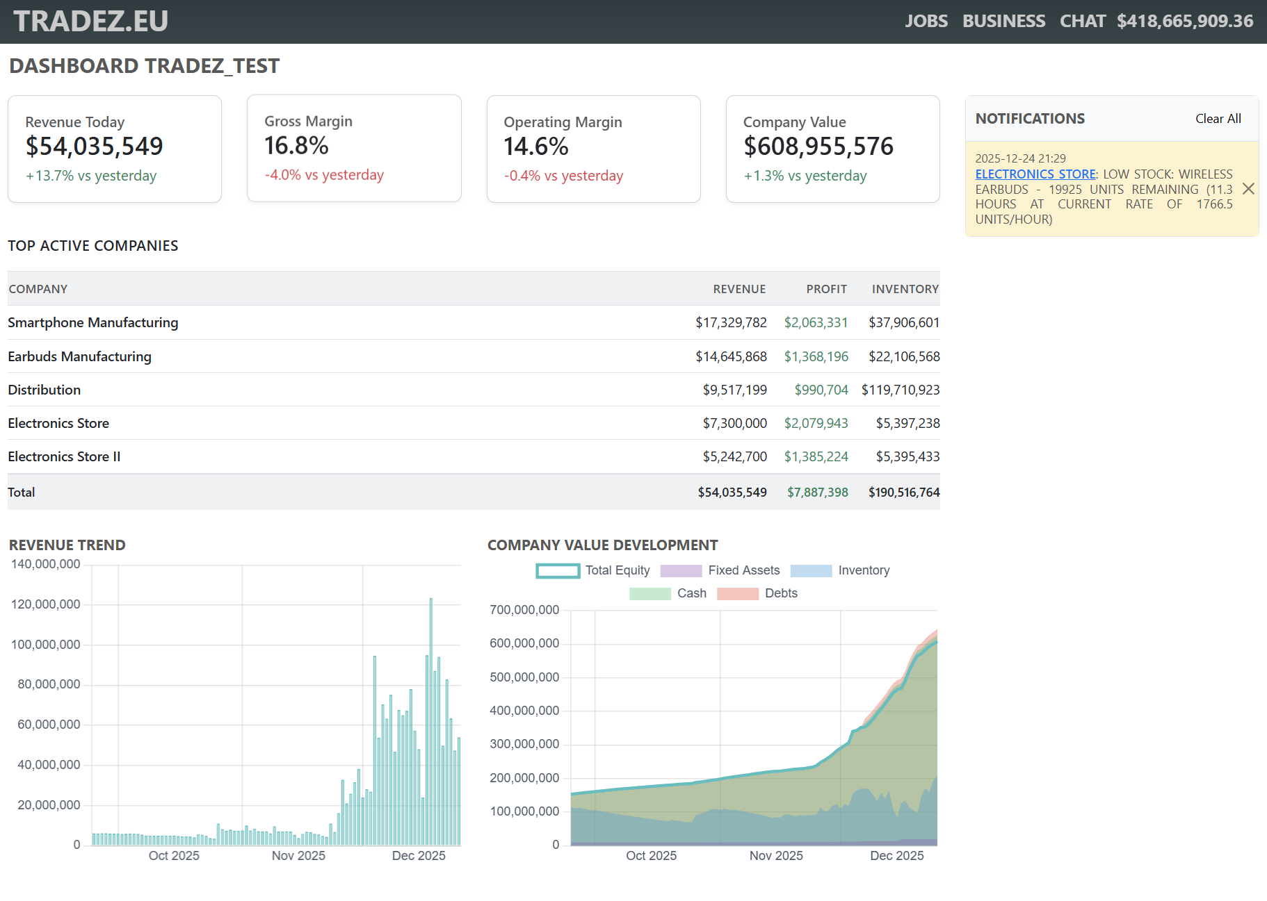The image size is (1267, 901).
Task: Clear All notifications
Action: (x=1218, y=118)
